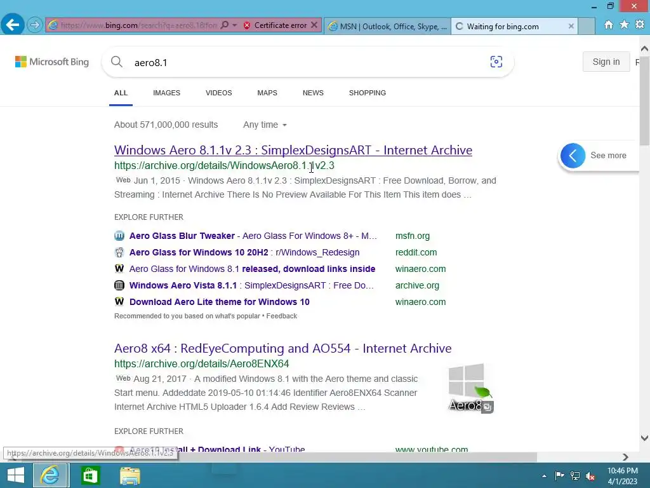The image size is (650, 488).
Task: Open the Any time filter dropdown
Action: click(x=265, y=125)
